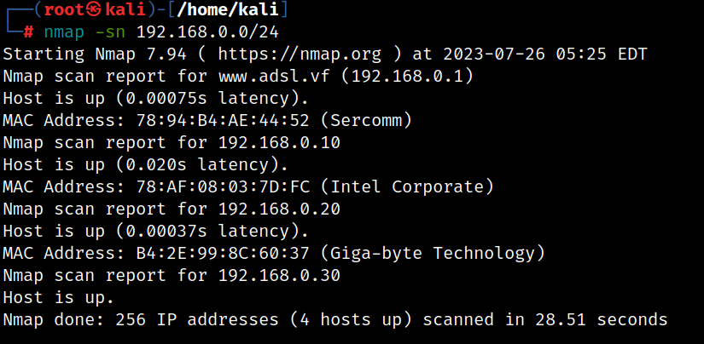The width and height of the screenshot is (704, 344).
Task: Click IP 192.168.0.30 in scan report
Action: 279,275
